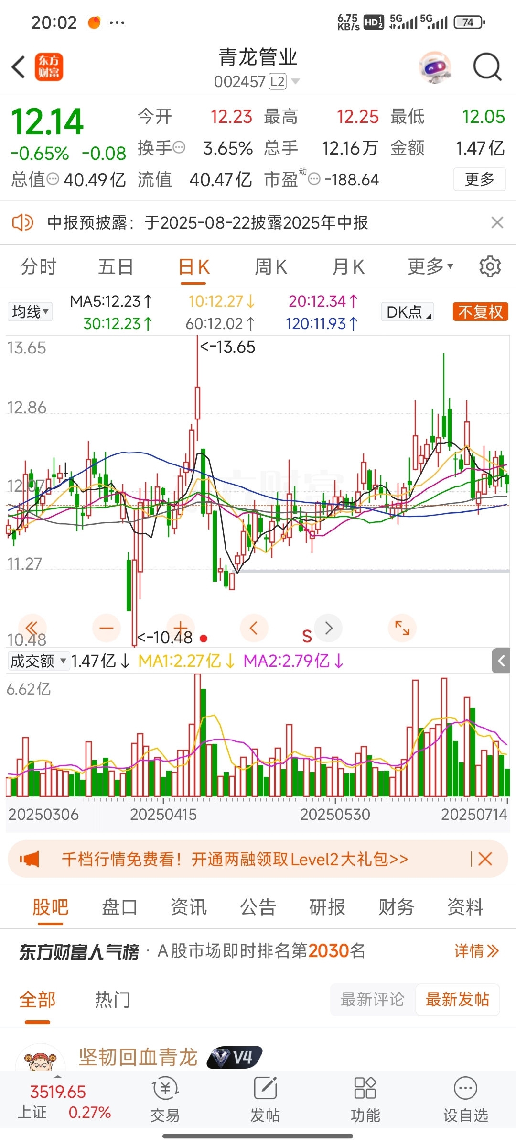
Task: Zoom out chart with minus button
Action: pos(107,628)
